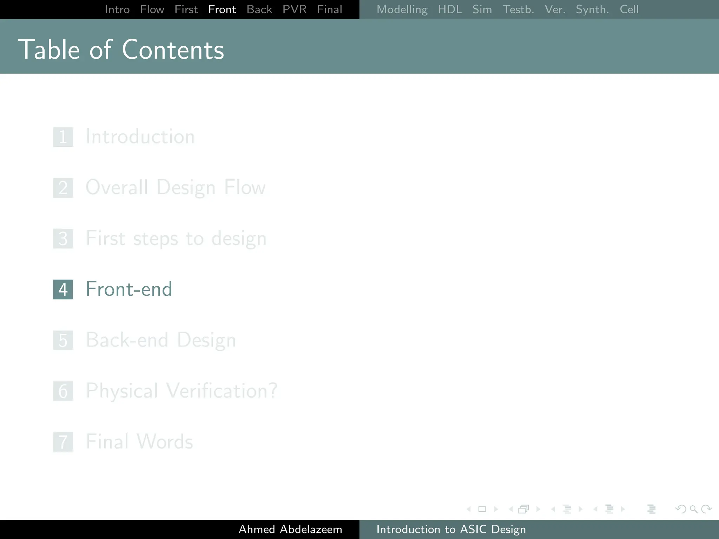
Task: Jump to the Synth. subsection
Action: click(592, 9)
